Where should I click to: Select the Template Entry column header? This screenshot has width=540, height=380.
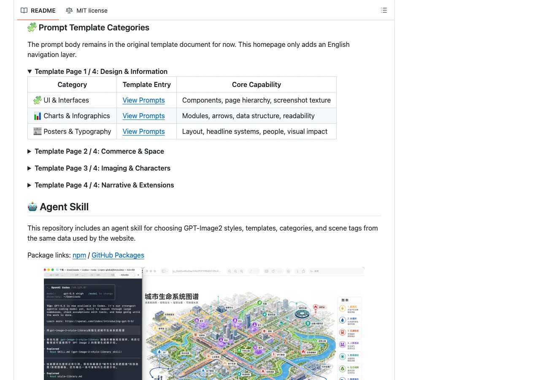tap(147, 84)
